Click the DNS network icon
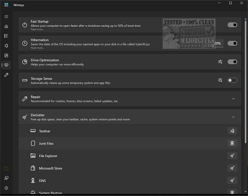Viewport: 248px width, 196px height. point(33,180)
